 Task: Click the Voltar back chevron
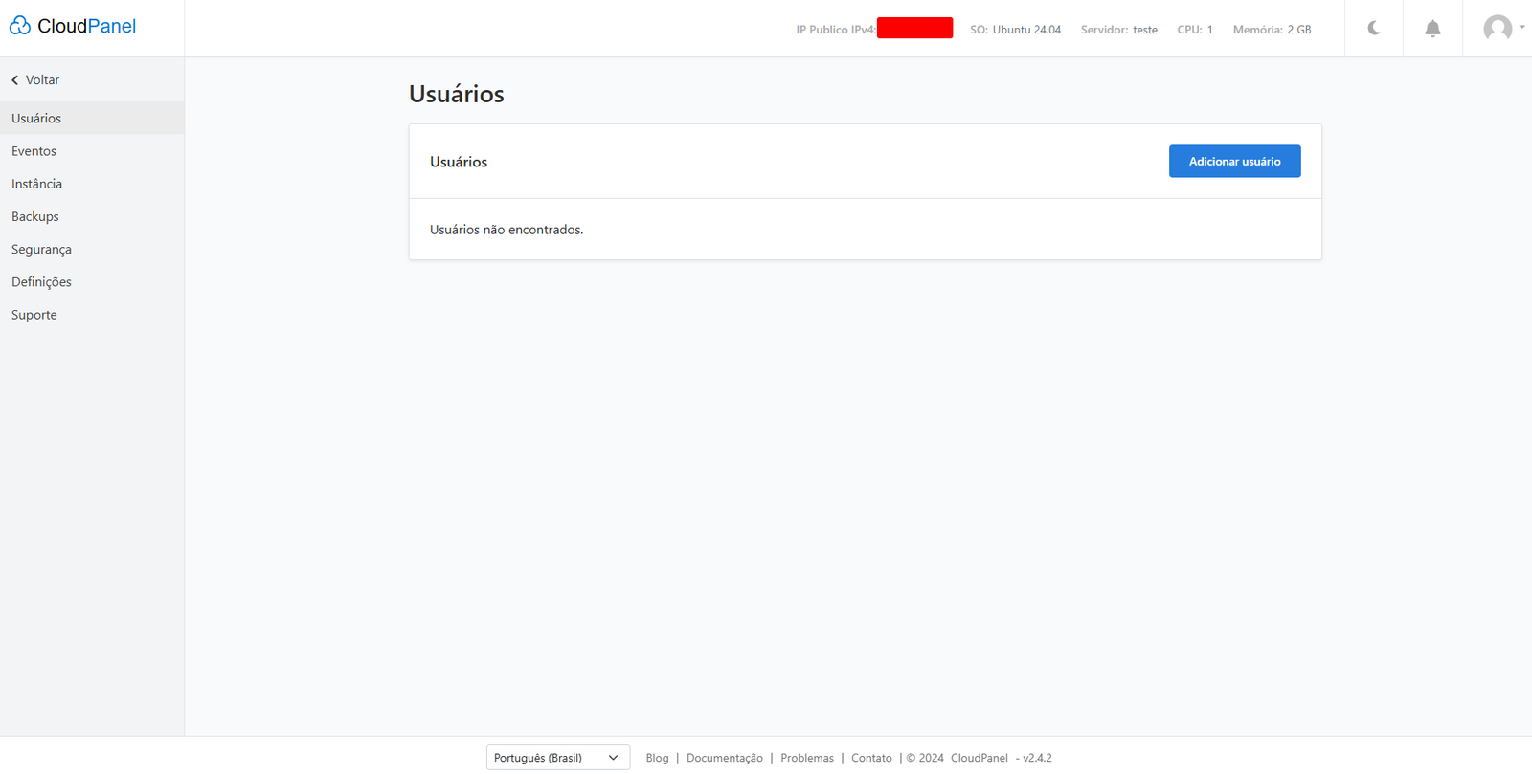15,80
